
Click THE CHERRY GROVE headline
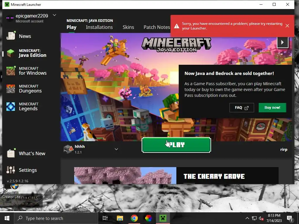pyautogui.click(x=214, y=176)
